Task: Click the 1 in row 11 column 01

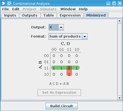Action: (x=61, y=68)
